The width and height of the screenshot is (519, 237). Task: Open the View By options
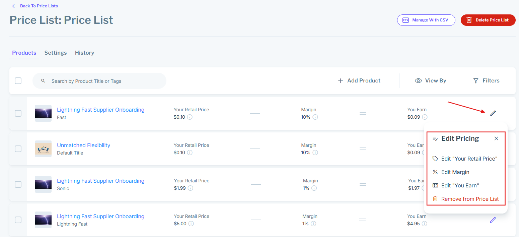[430, 81]
